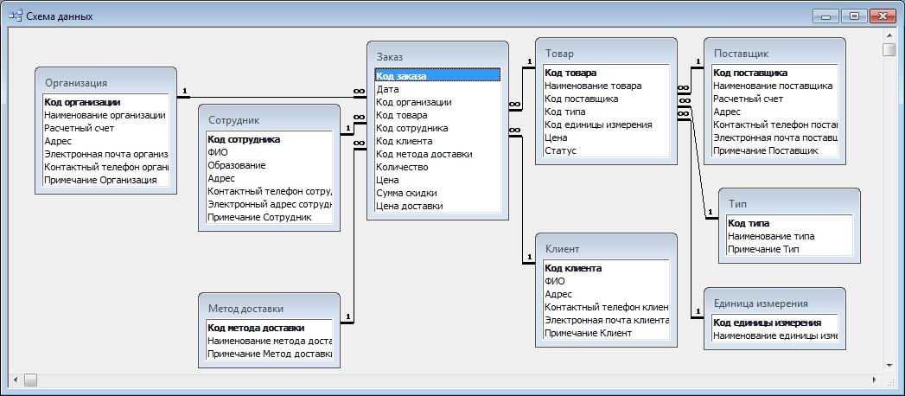Image resolution: width=905 pixels, height=396 pixels.
Task: Click Код поставщика in the Поставщик table
Action: point(749,73)
